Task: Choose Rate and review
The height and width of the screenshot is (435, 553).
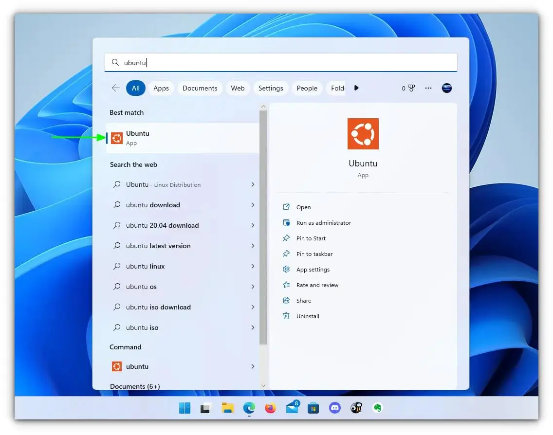Action: coord(317,285)
